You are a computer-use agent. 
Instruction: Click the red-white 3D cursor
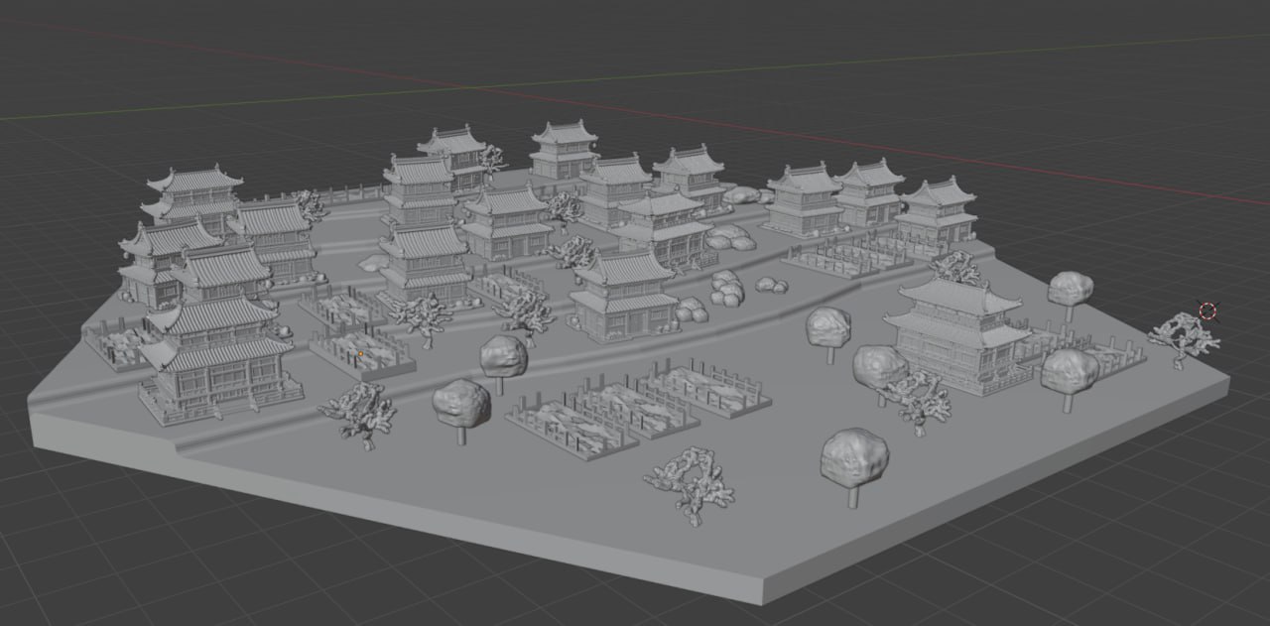click(x=1207, y=312)
